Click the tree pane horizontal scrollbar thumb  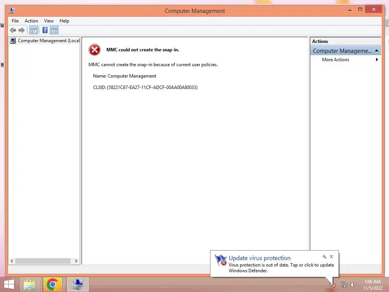click(43, 261)
